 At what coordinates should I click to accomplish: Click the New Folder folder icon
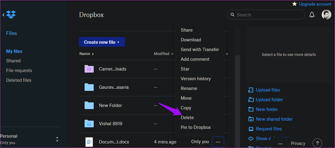[89, 105]
